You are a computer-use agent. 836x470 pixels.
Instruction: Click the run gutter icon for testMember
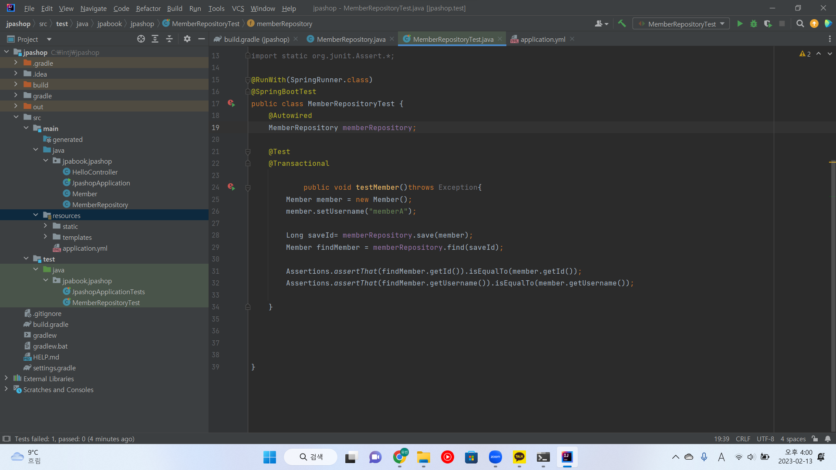(x=231, y=187)
